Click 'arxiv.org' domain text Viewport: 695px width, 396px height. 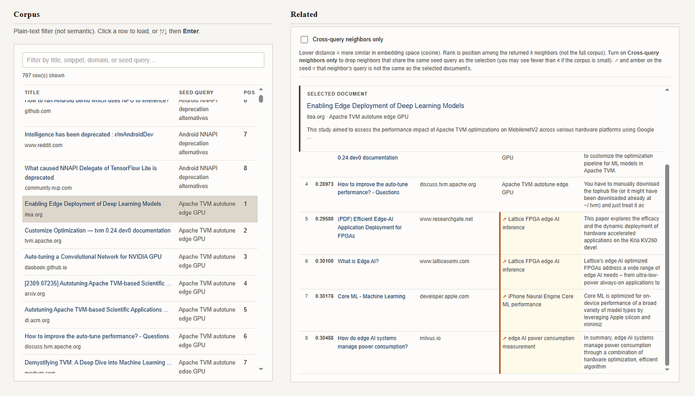[x=35, y=294]
